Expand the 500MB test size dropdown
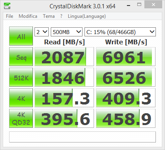Image resolution: width=165 pixels, height=150 pixels. click(x=67, y=32)
